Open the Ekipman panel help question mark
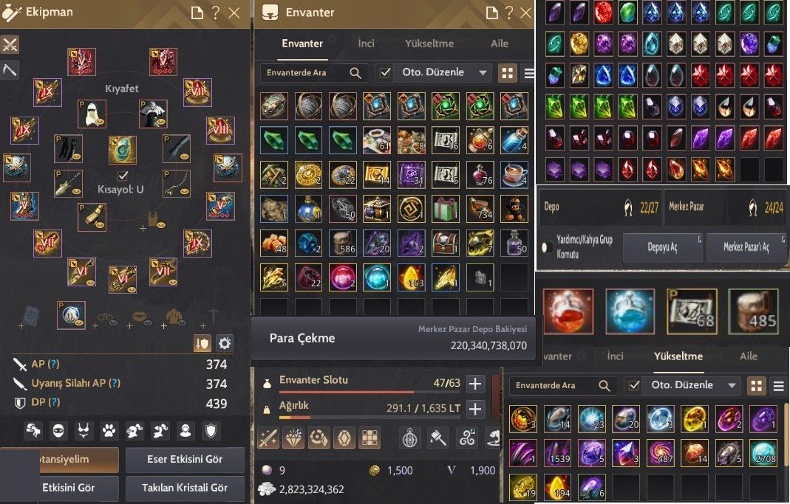Screen dimensions: 790x504 click(x=216, y=13)
